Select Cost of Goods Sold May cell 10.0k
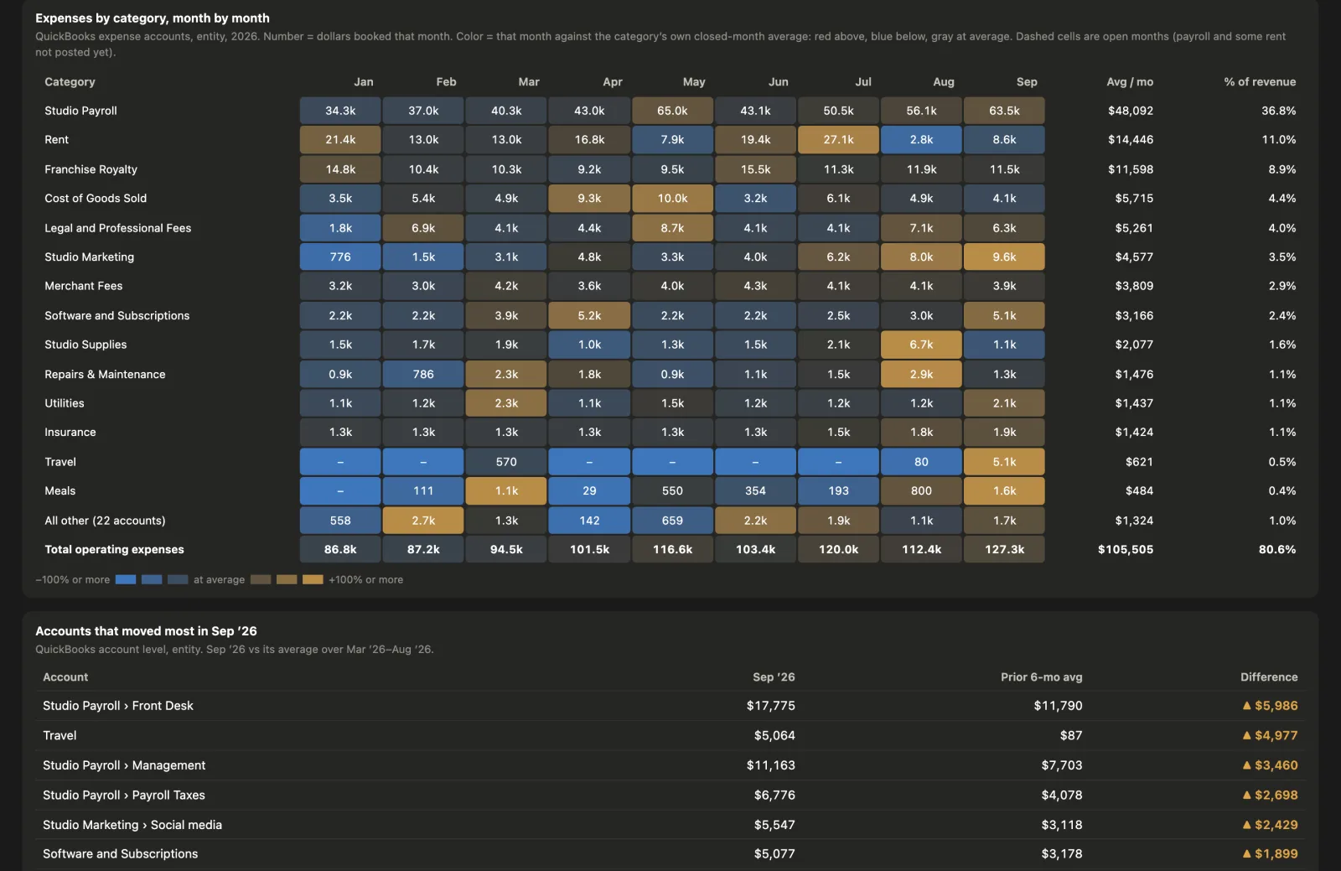 click(672, 199)
